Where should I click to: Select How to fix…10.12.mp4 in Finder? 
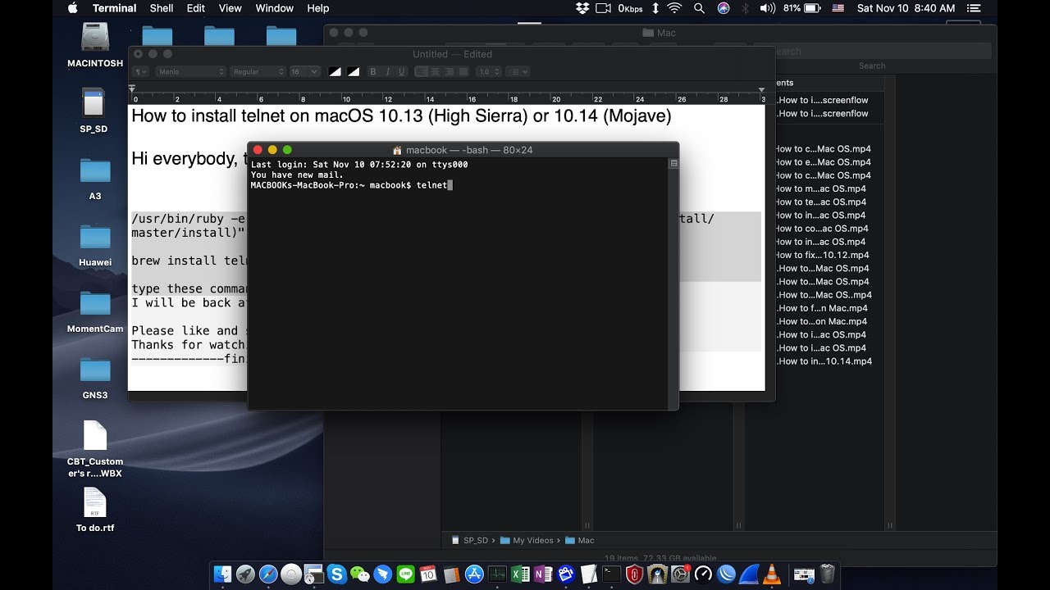822,255
